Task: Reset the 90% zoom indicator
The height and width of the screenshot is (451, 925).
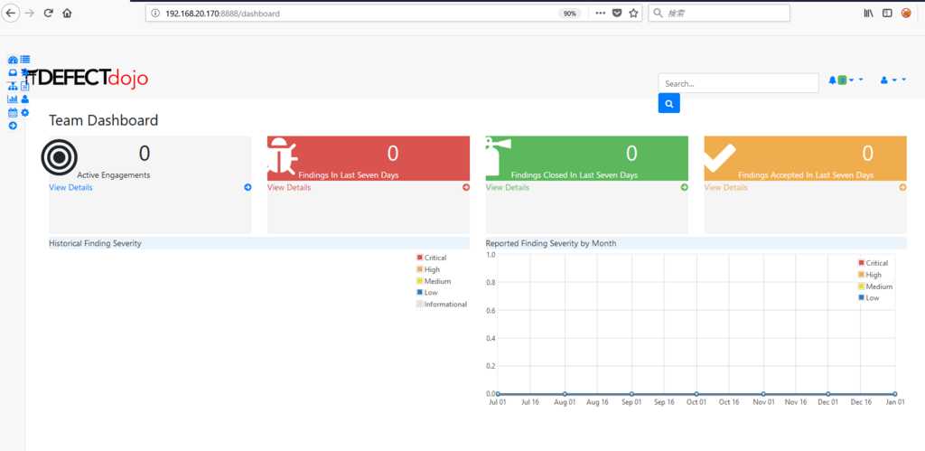Action: 570,13
